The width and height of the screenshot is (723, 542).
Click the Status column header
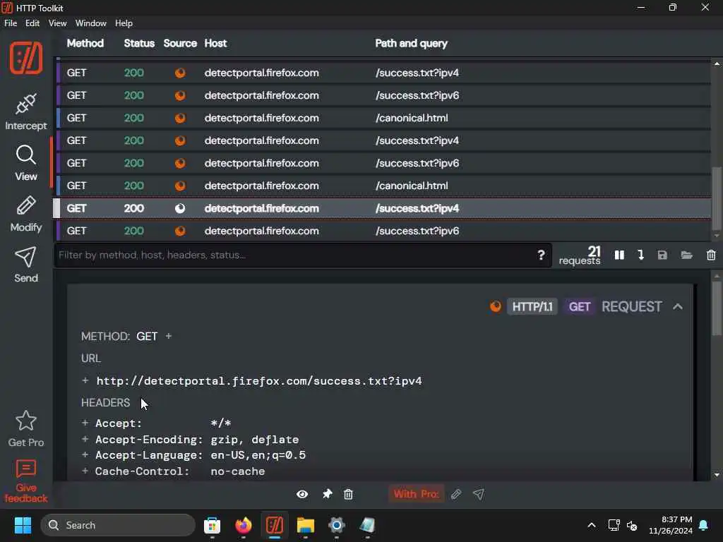(139, 43)
